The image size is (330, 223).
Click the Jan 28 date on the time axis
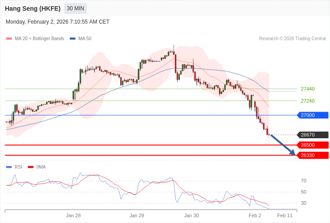[73, 215]
